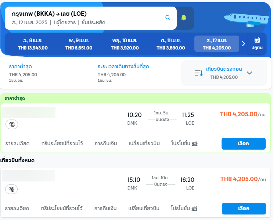This screenshot has height=220, width=273.
Task: Show next dates with the right arrow
Action: click(244, 44)
